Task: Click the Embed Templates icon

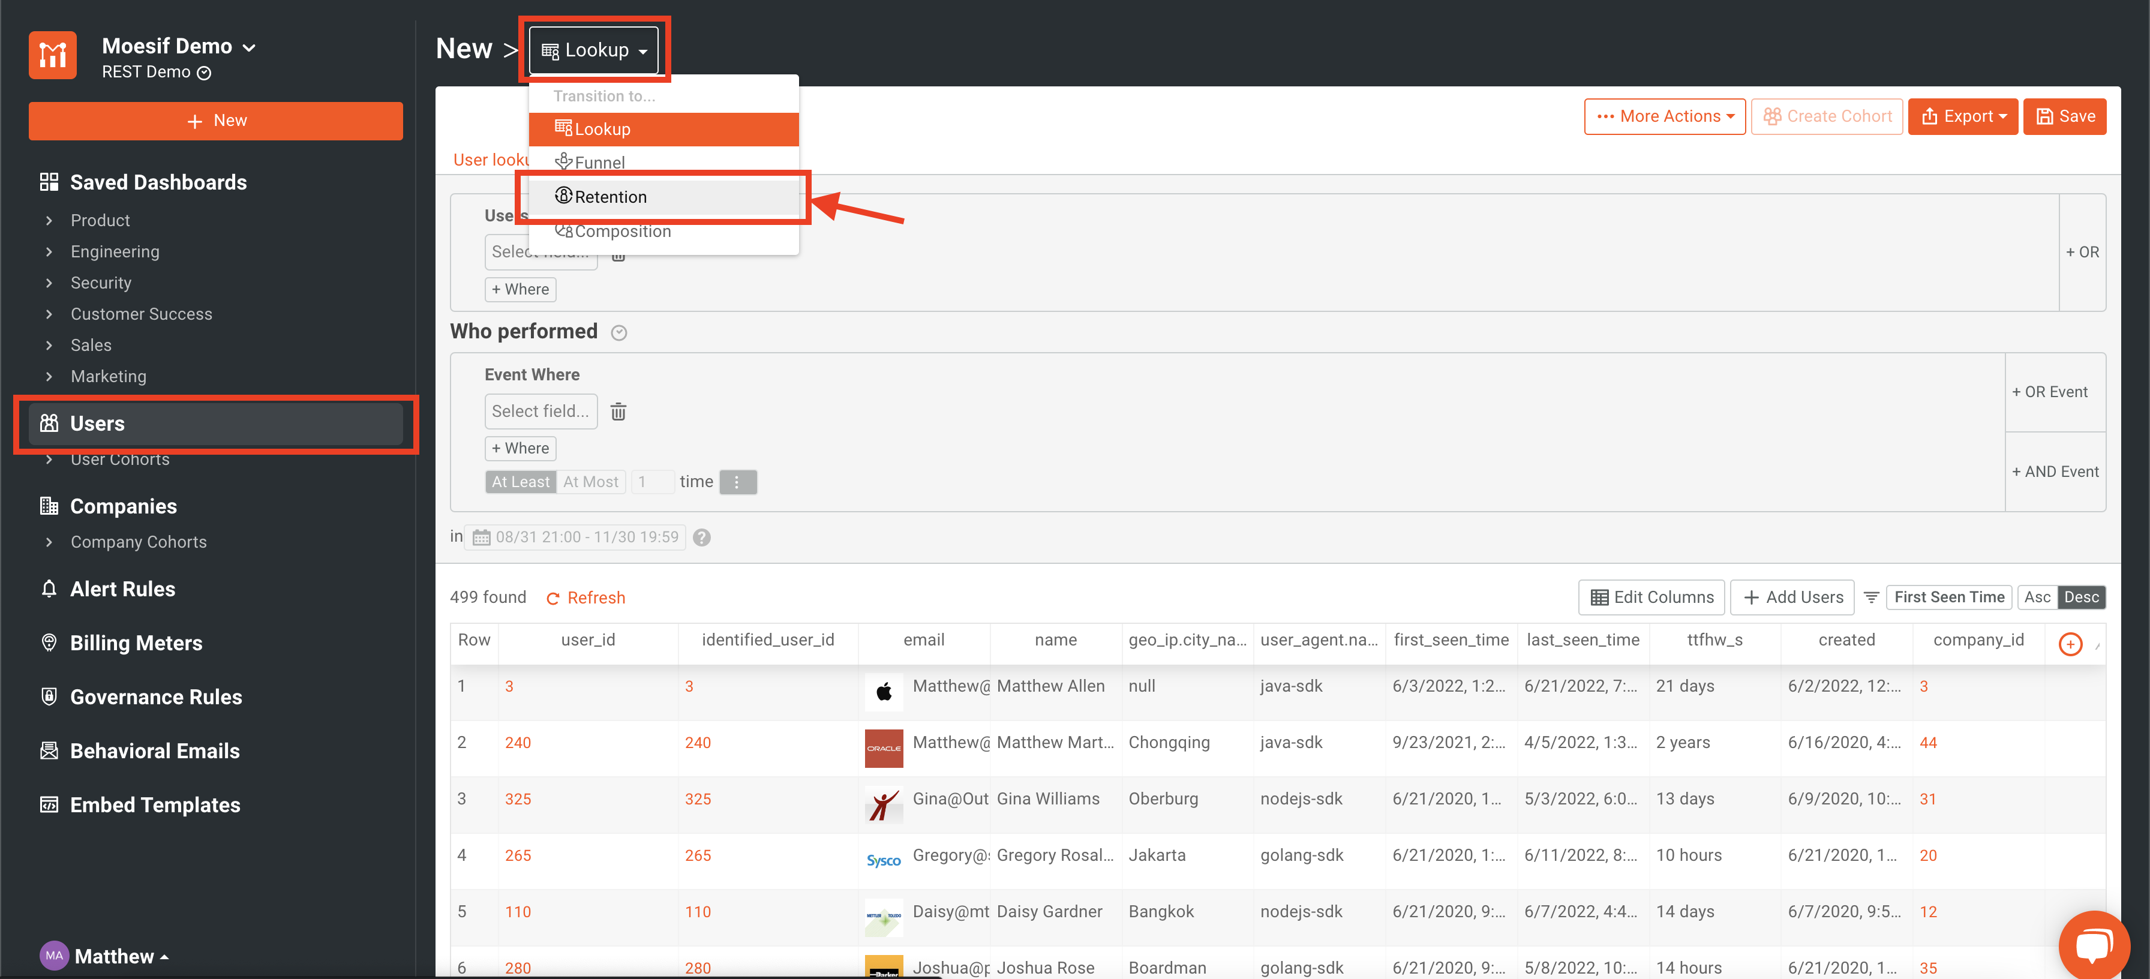Action: click(x=49, y=804)
